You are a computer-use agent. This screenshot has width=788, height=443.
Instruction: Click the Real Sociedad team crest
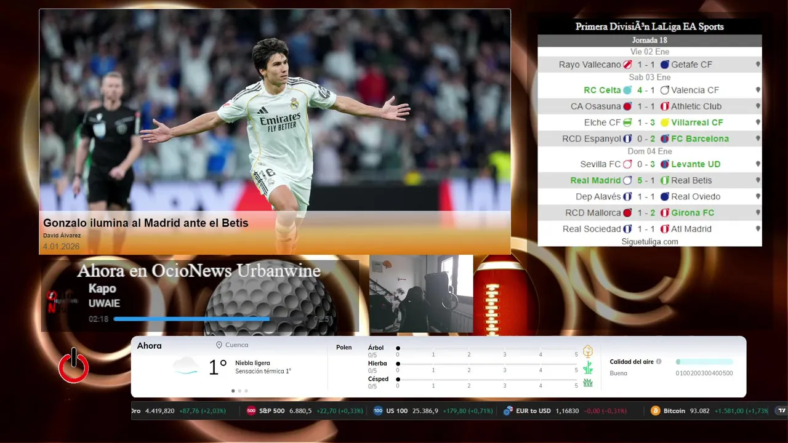pyautogui.click(x=627, y=229)
